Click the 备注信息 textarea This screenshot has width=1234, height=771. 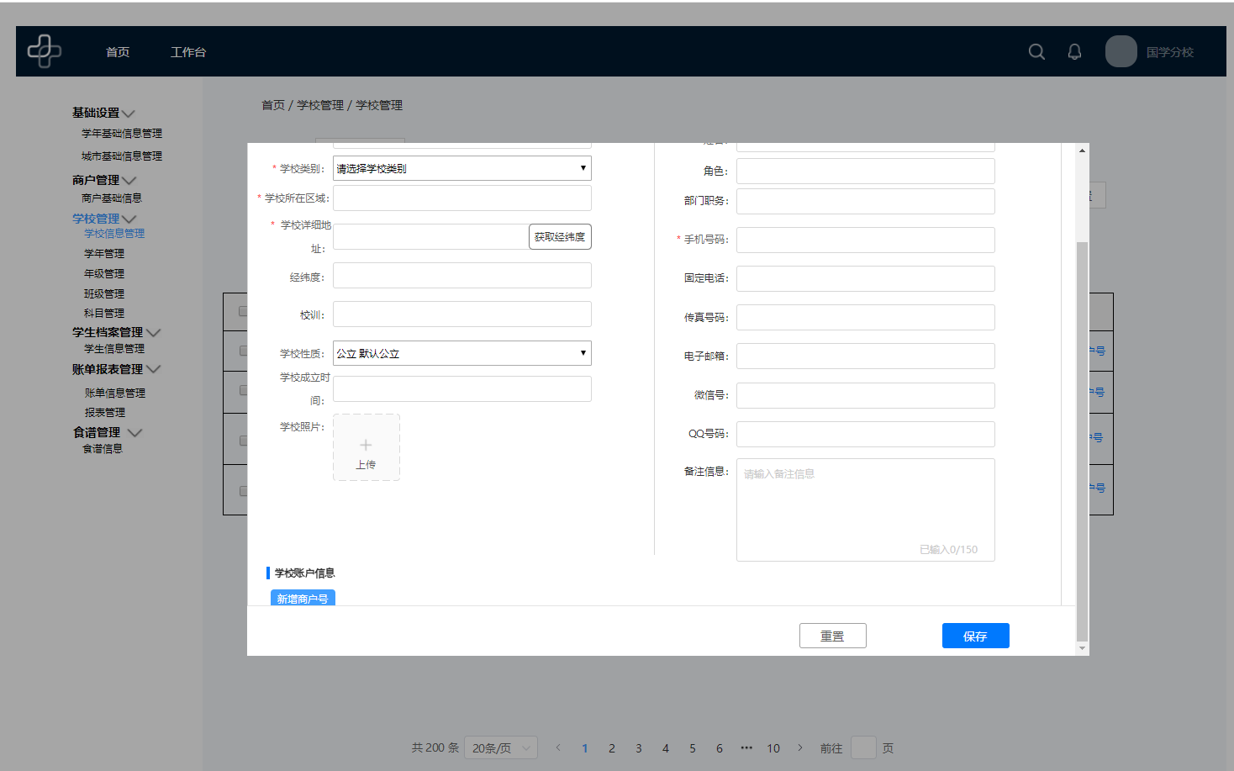866,510
